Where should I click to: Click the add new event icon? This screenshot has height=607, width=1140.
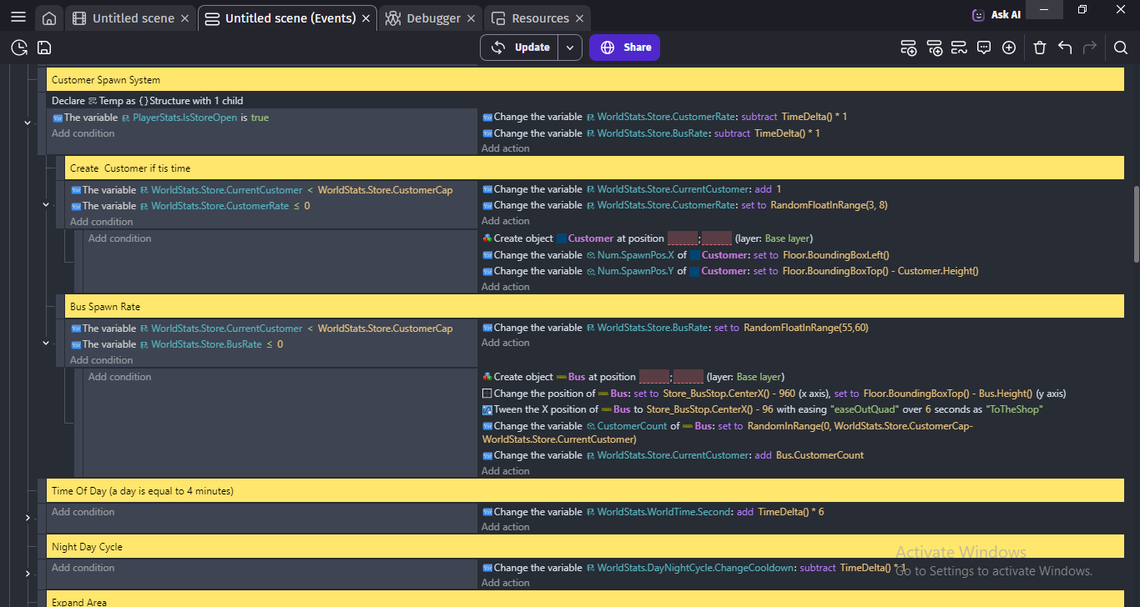(909, 48)
